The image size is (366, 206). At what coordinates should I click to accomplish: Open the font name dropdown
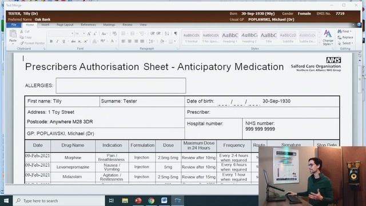click(73, 34)
